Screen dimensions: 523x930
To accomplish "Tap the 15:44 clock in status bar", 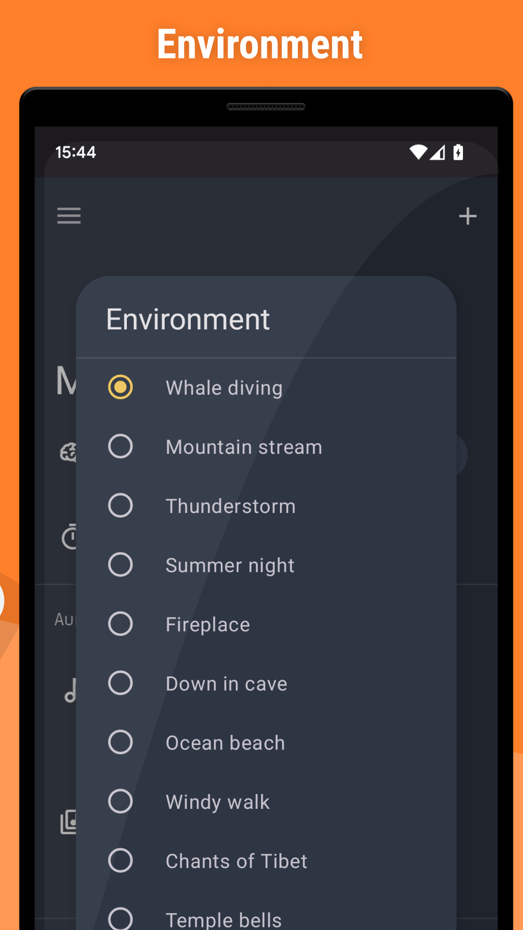I will point(76,153).
